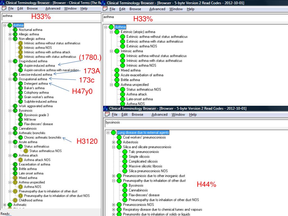Select Flax-dressers' disease in bottom-right window
This screenshot has height=216, width=288.
(x=144, y=195)
